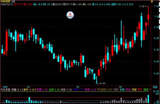
Task: Click the 平均持股:2007 value
Action: [105, 90]
